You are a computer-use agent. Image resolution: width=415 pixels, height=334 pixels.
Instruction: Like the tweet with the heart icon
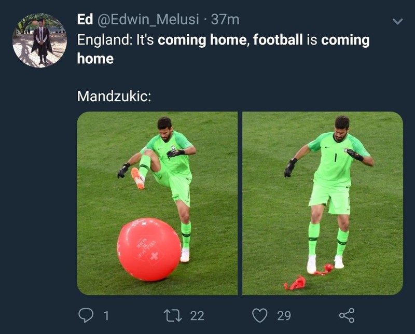[260, 315]
